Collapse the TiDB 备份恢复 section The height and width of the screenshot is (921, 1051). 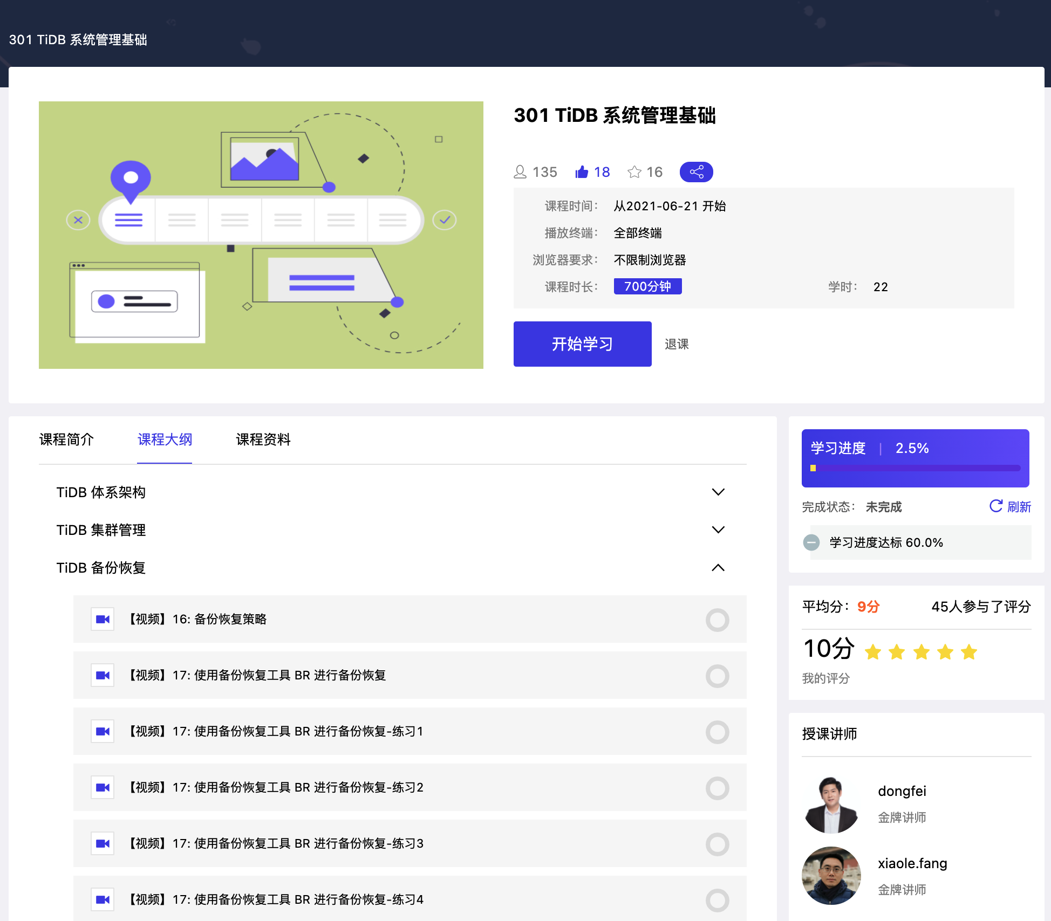[x=718, y=567]
